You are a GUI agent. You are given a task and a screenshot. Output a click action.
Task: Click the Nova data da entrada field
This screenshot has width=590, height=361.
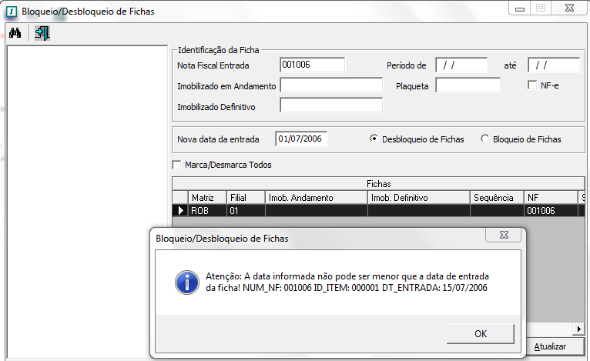pyautogui.click(x=301, y=139)
